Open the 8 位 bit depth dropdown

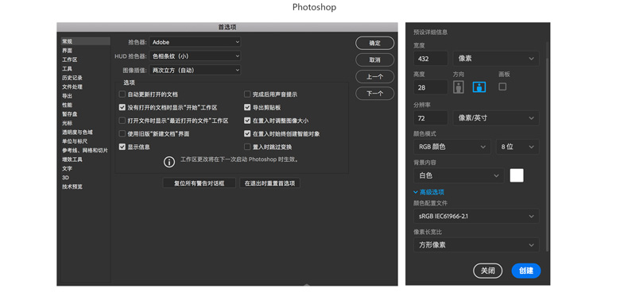tap(517, 147)
